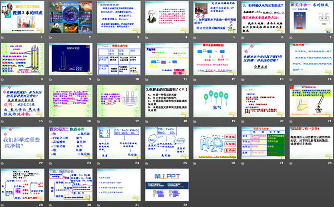Click the animation star icon under slide 18
334x207 pixels.
[147, 121]
